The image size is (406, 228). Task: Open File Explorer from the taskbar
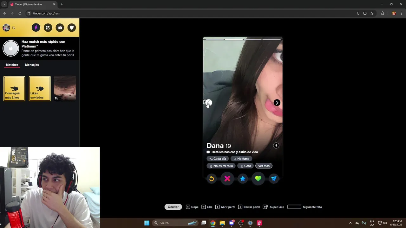222,223
